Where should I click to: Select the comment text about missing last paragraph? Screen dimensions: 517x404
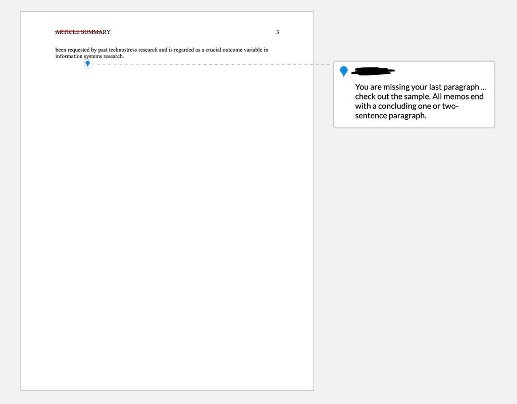pos(420,101)
